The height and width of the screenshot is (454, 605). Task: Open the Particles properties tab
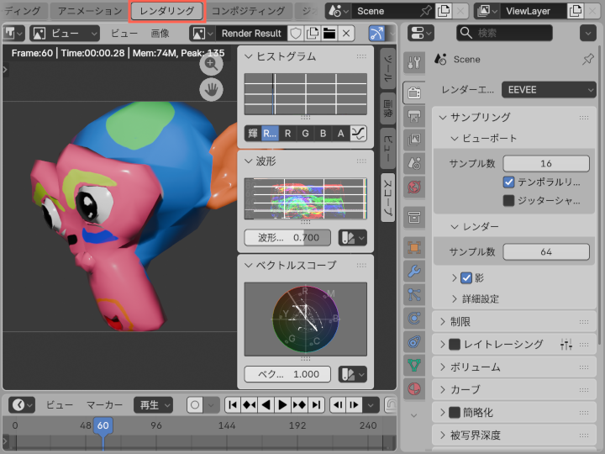point(414,295)
